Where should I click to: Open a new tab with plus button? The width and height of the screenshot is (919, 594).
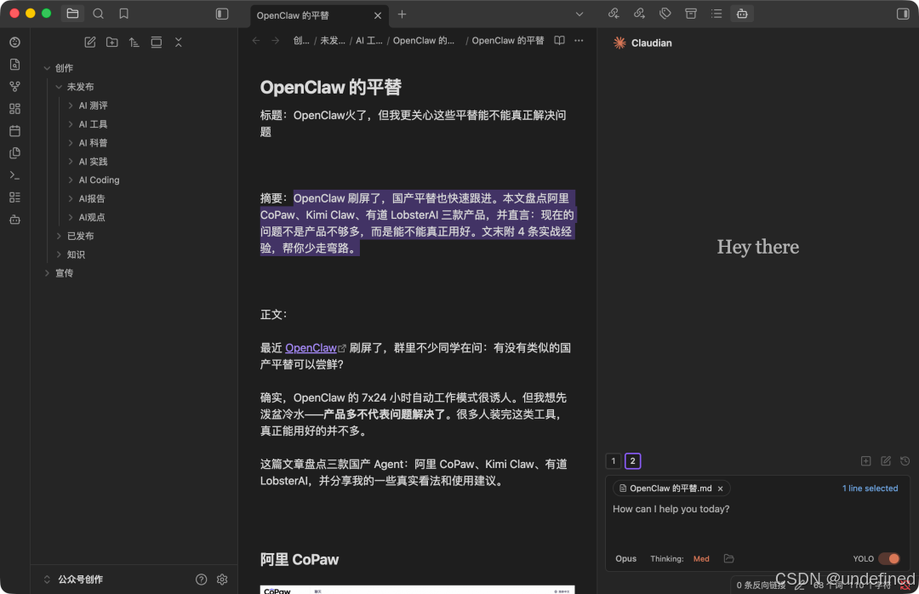pos(402,14)
